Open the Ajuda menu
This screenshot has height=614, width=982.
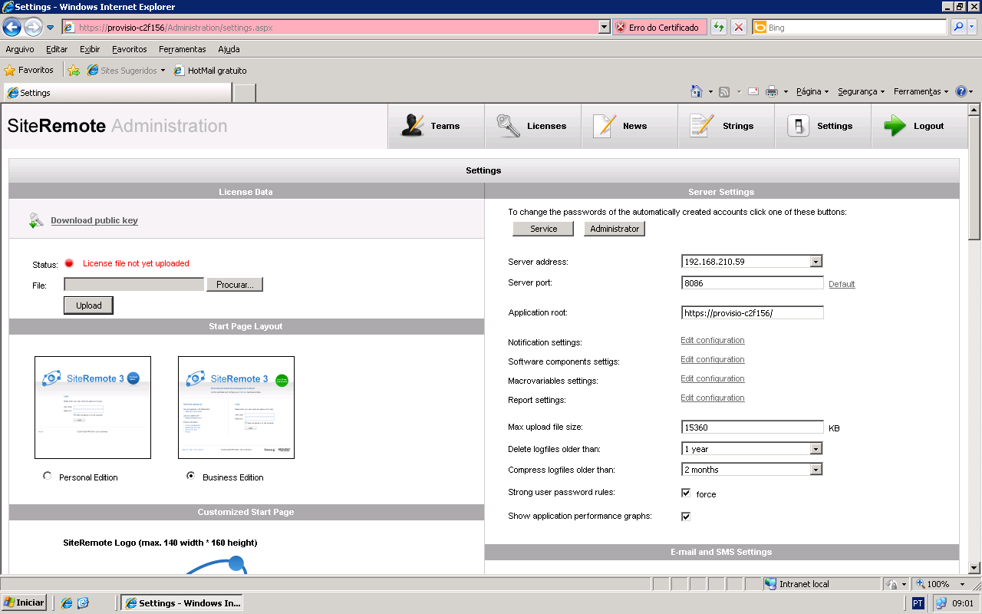pos(229,49)
